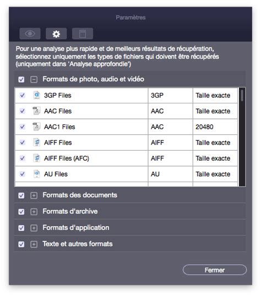Collapse Formats de photo, audio et vidéo

(34, 79)
